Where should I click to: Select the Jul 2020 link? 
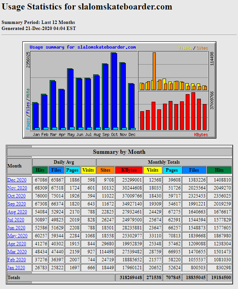(16, 220)
